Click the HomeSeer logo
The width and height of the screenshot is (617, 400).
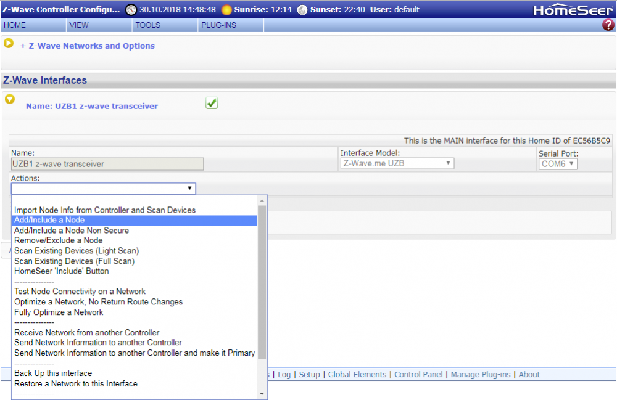click(x=573, y=10)
